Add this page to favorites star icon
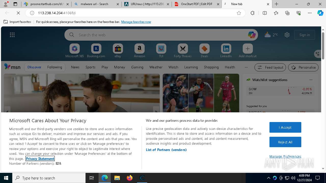This screenshot has width=326, height=183. 239,13
